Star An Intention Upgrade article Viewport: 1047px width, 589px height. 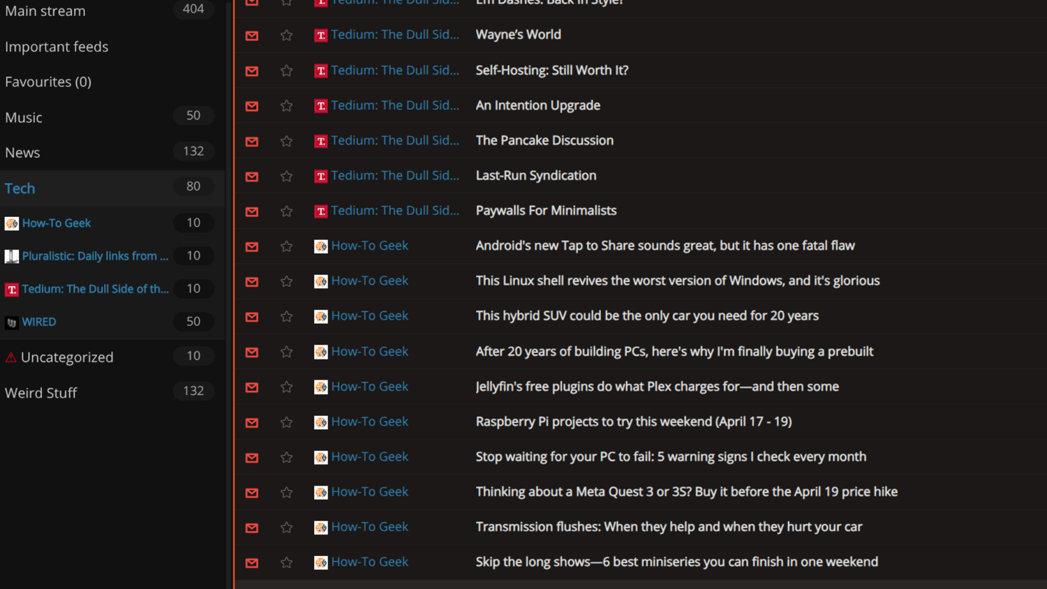(286, 105)
